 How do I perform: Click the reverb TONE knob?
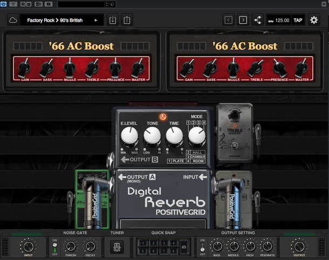[x=152, y=136]
